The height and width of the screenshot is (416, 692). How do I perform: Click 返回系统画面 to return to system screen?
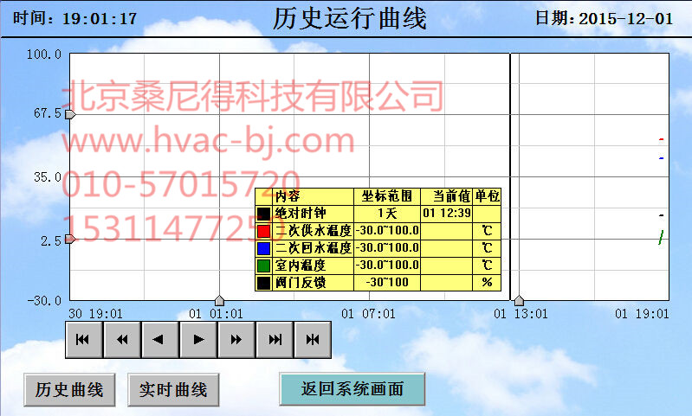(x=352, y=389)
